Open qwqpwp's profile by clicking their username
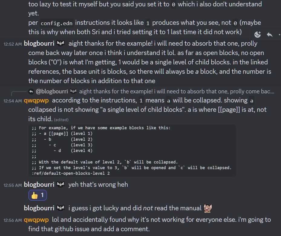This screenshot has width=281, height=236. (36, 100)
